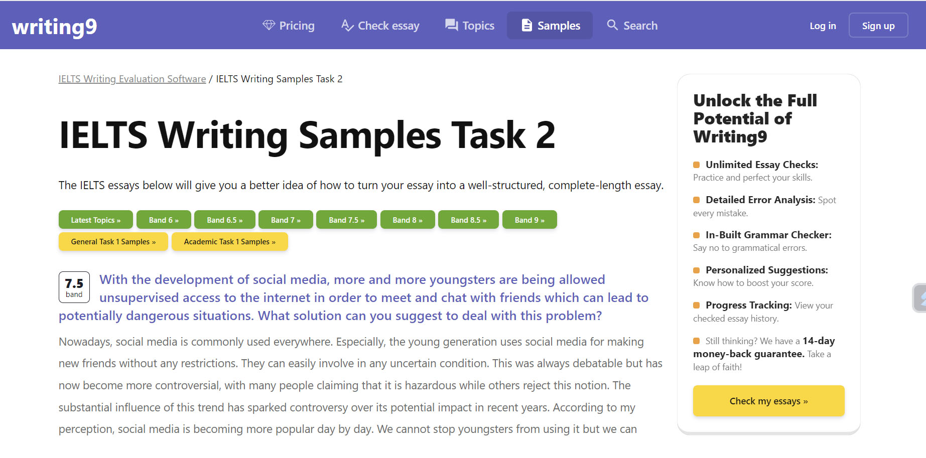
Task: Filter essays by Band 6.5
Action: click(224, 220)
